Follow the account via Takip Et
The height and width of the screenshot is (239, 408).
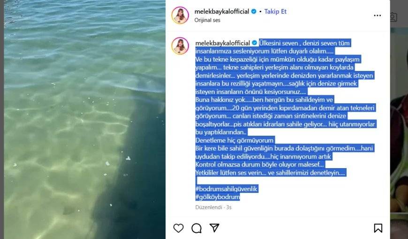[275, 11]
